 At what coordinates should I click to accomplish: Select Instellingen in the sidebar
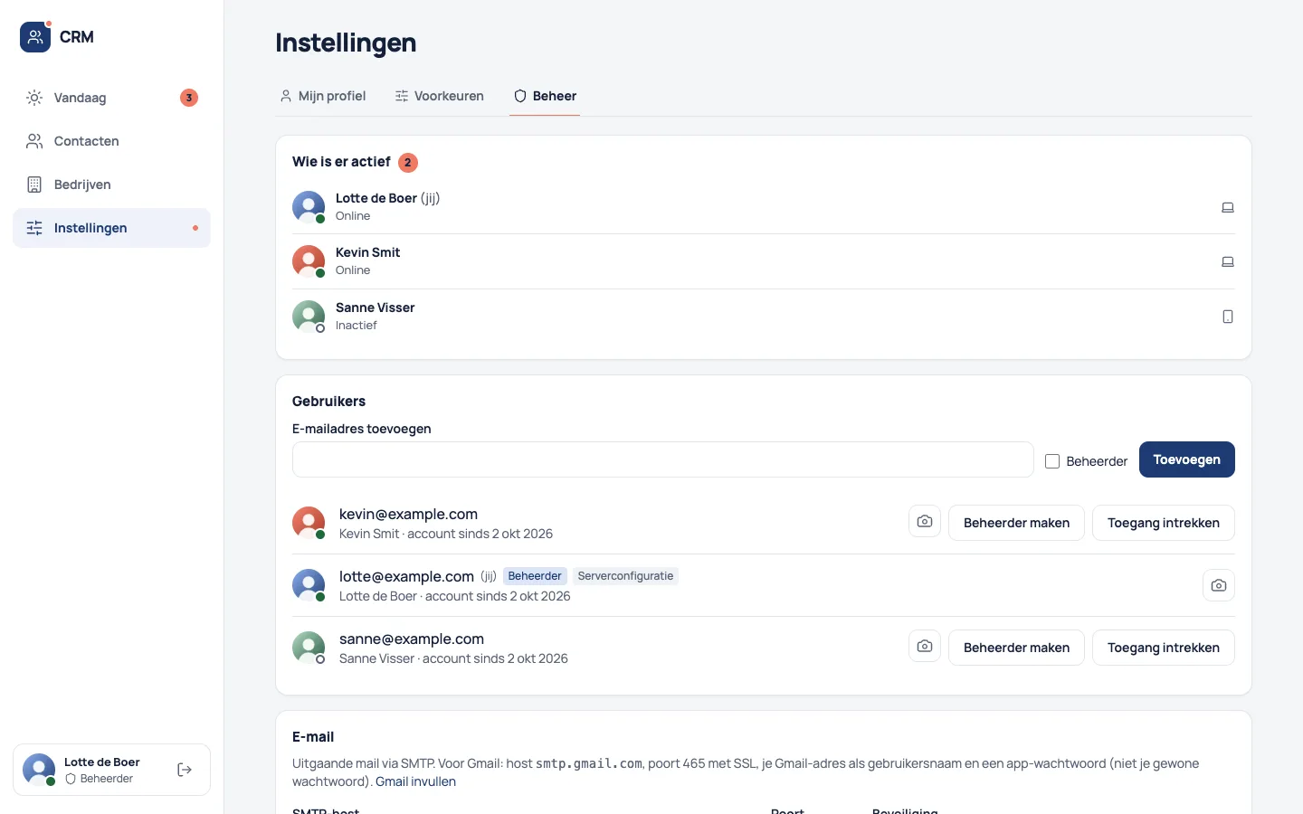coord(111,228)
